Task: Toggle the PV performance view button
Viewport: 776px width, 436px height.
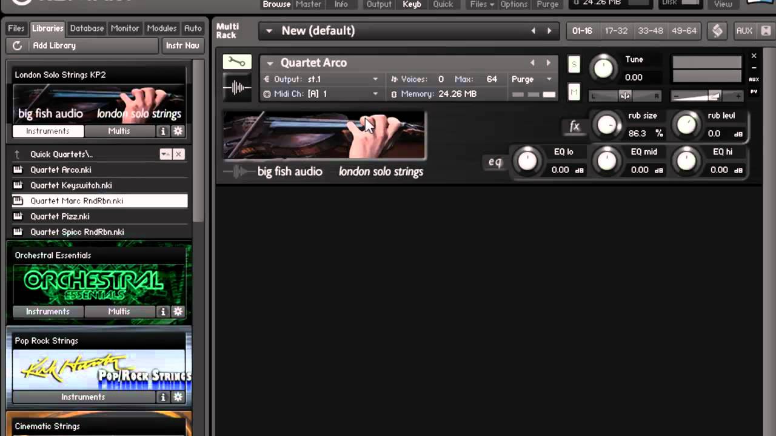Action: (x=754, y=91)
